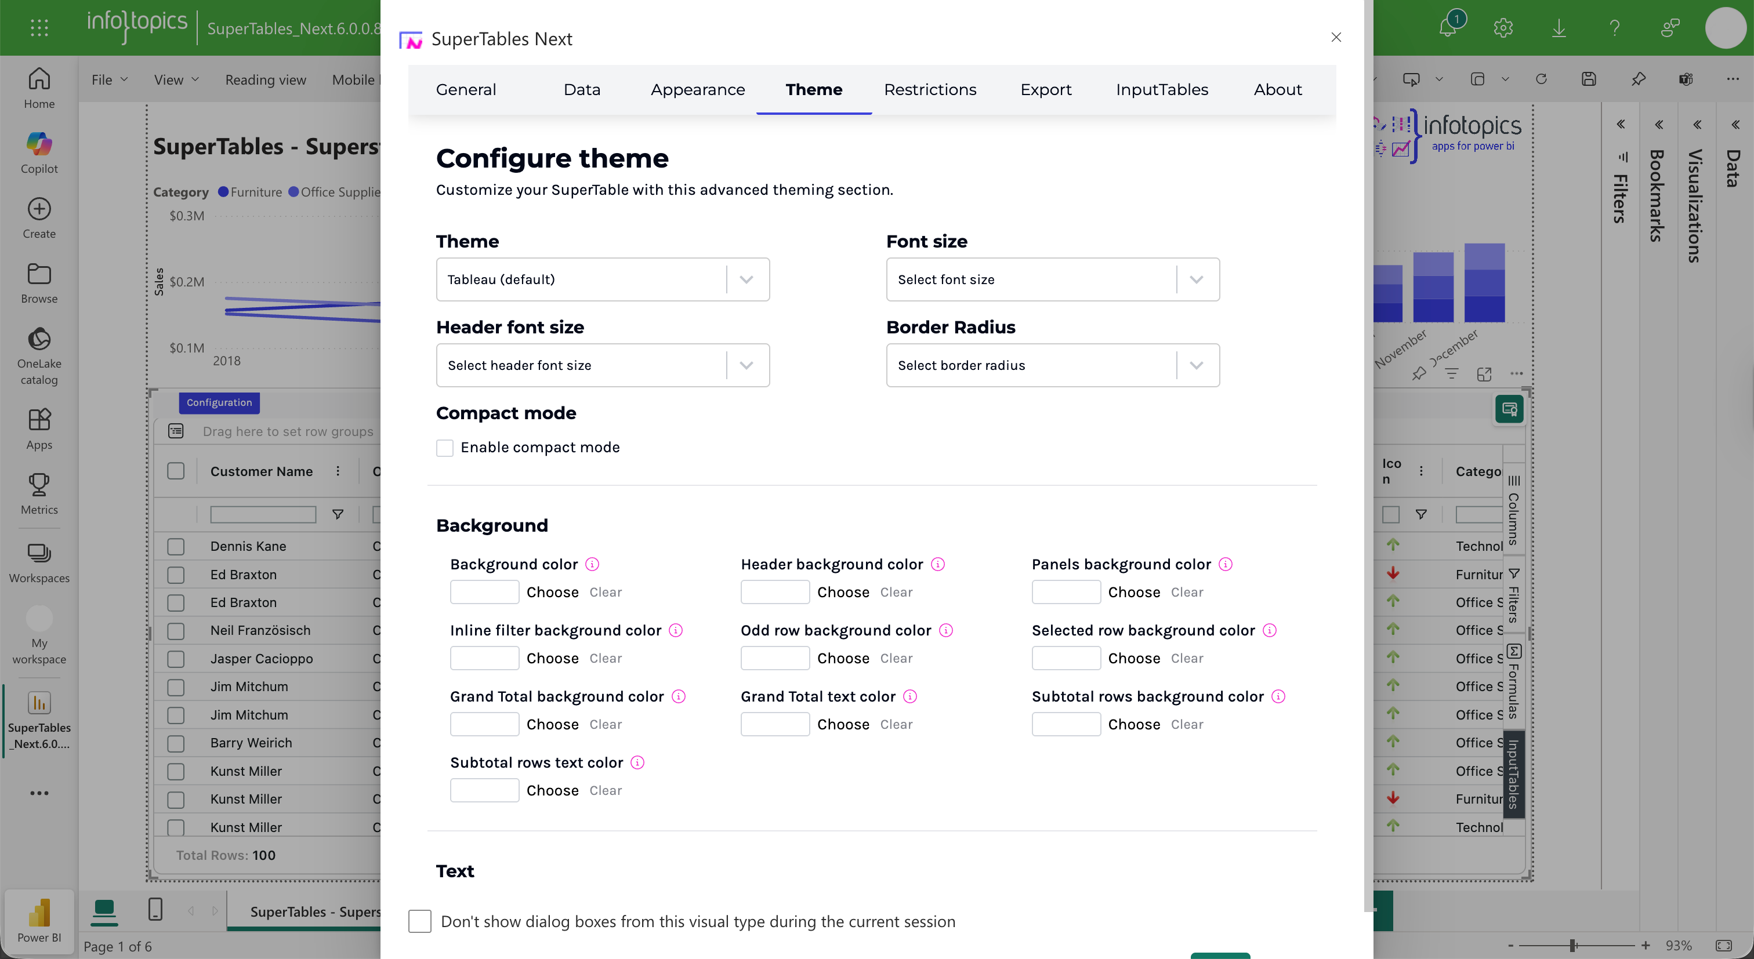Enable compact mode checkbox
The width and height of the screenshot is (1754, 959).
coord(445,448)
